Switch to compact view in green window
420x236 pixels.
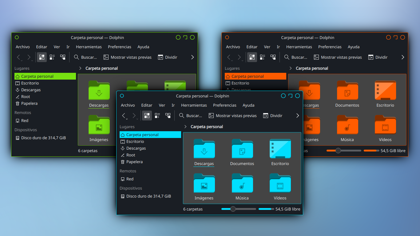(x=52, y=57)
